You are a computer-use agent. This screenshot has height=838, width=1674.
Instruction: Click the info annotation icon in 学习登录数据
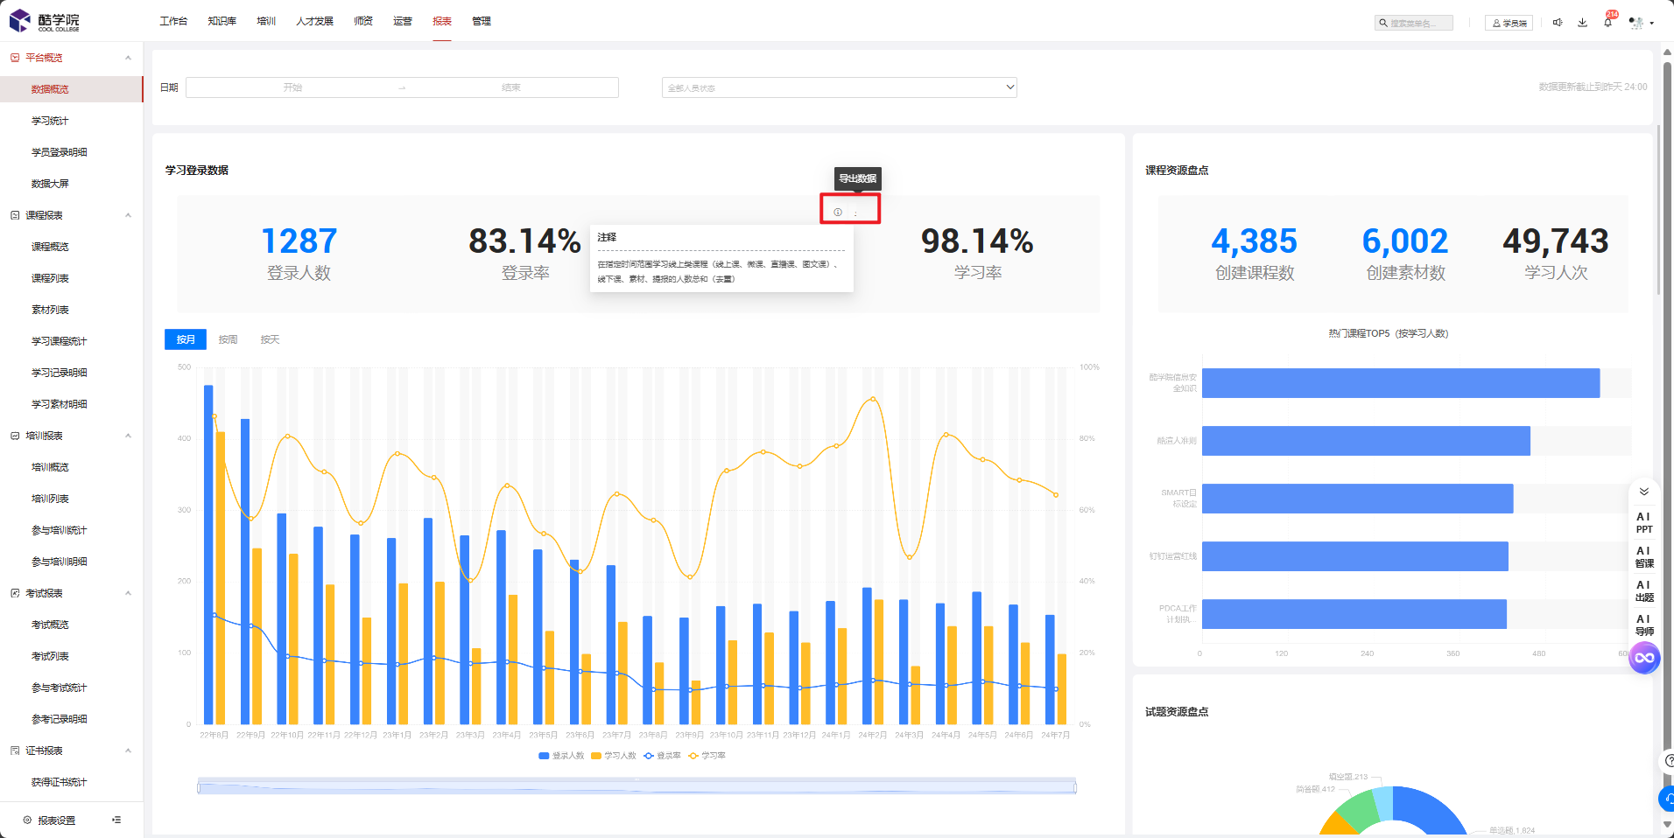pyautogui.click(x=838, y=213)
